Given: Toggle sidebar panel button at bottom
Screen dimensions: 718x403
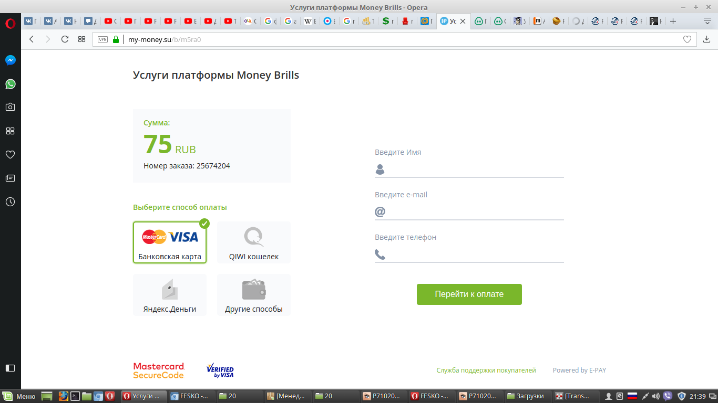Looking at the screenshot, I should coord(10,368).
